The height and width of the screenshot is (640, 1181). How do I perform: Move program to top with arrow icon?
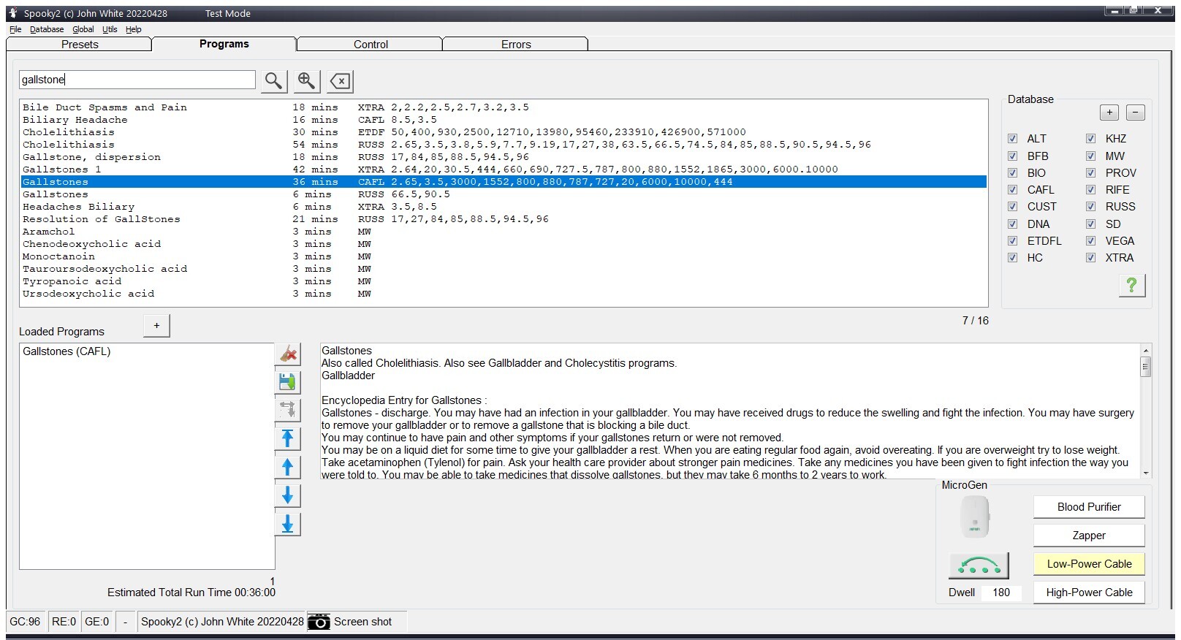coord(288,438)
